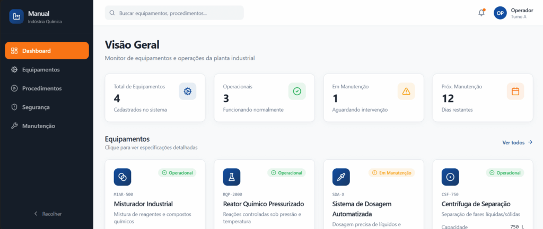Click the disc icon of Centrífuga de Separação
This screenshot has width=543, height=229.
(450, 177)
